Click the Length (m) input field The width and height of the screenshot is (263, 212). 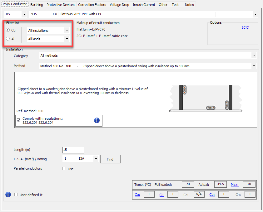tap(73, 150)
